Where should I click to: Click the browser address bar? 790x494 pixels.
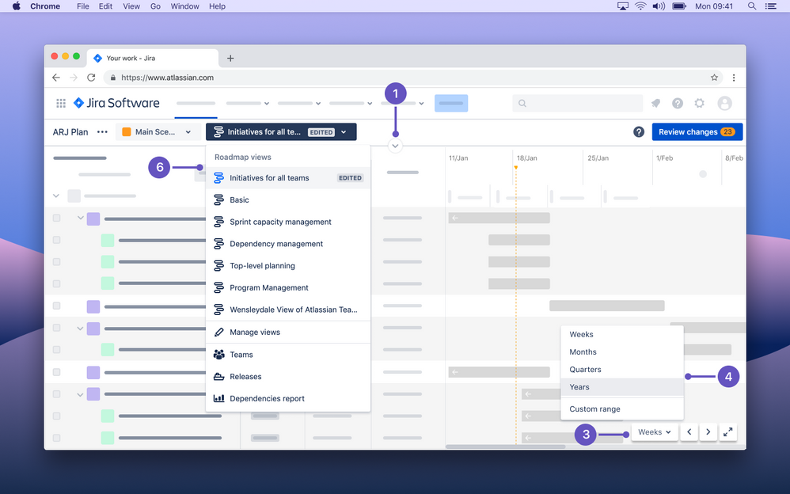tap(396, 77)
